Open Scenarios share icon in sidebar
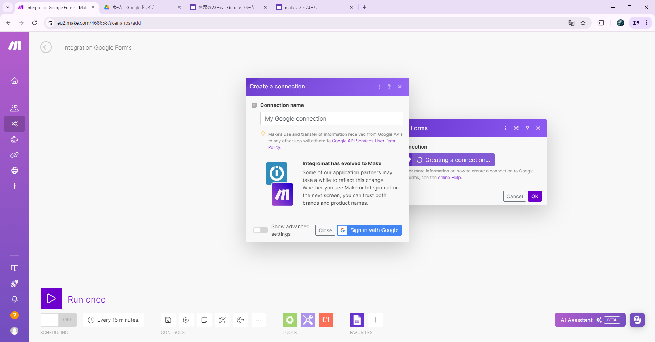Image resolution: width=655 pixels, height=342 pixels. point(14,124)
